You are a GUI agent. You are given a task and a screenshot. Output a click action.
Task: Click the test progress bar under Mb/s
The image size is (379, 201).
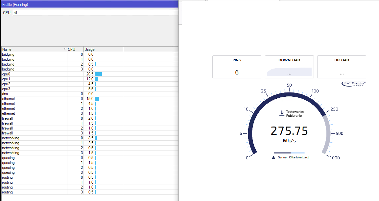point(289,153)
